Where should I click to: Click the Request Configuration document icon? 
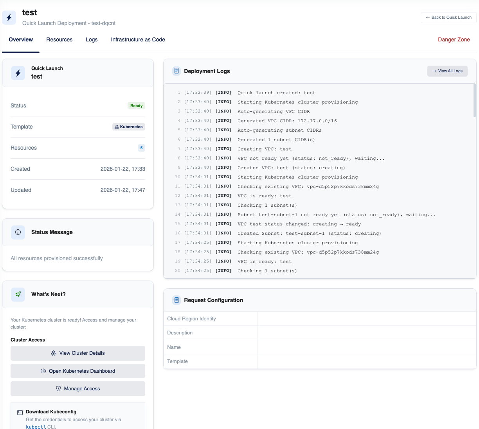click(176, 300)
